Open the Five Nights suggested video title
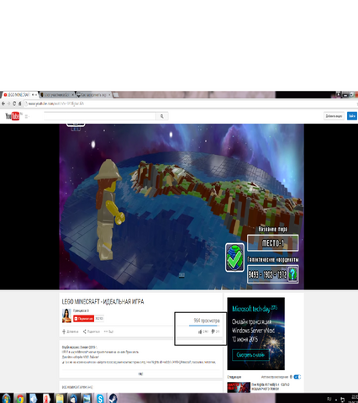358x403 pixels. 271,387
